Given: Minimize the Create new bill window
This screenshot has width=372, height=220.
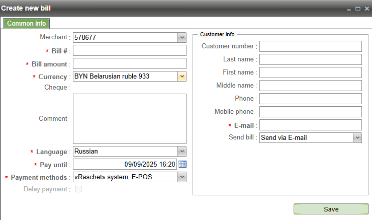Looking at the screenshot, I should click(349, 9).
